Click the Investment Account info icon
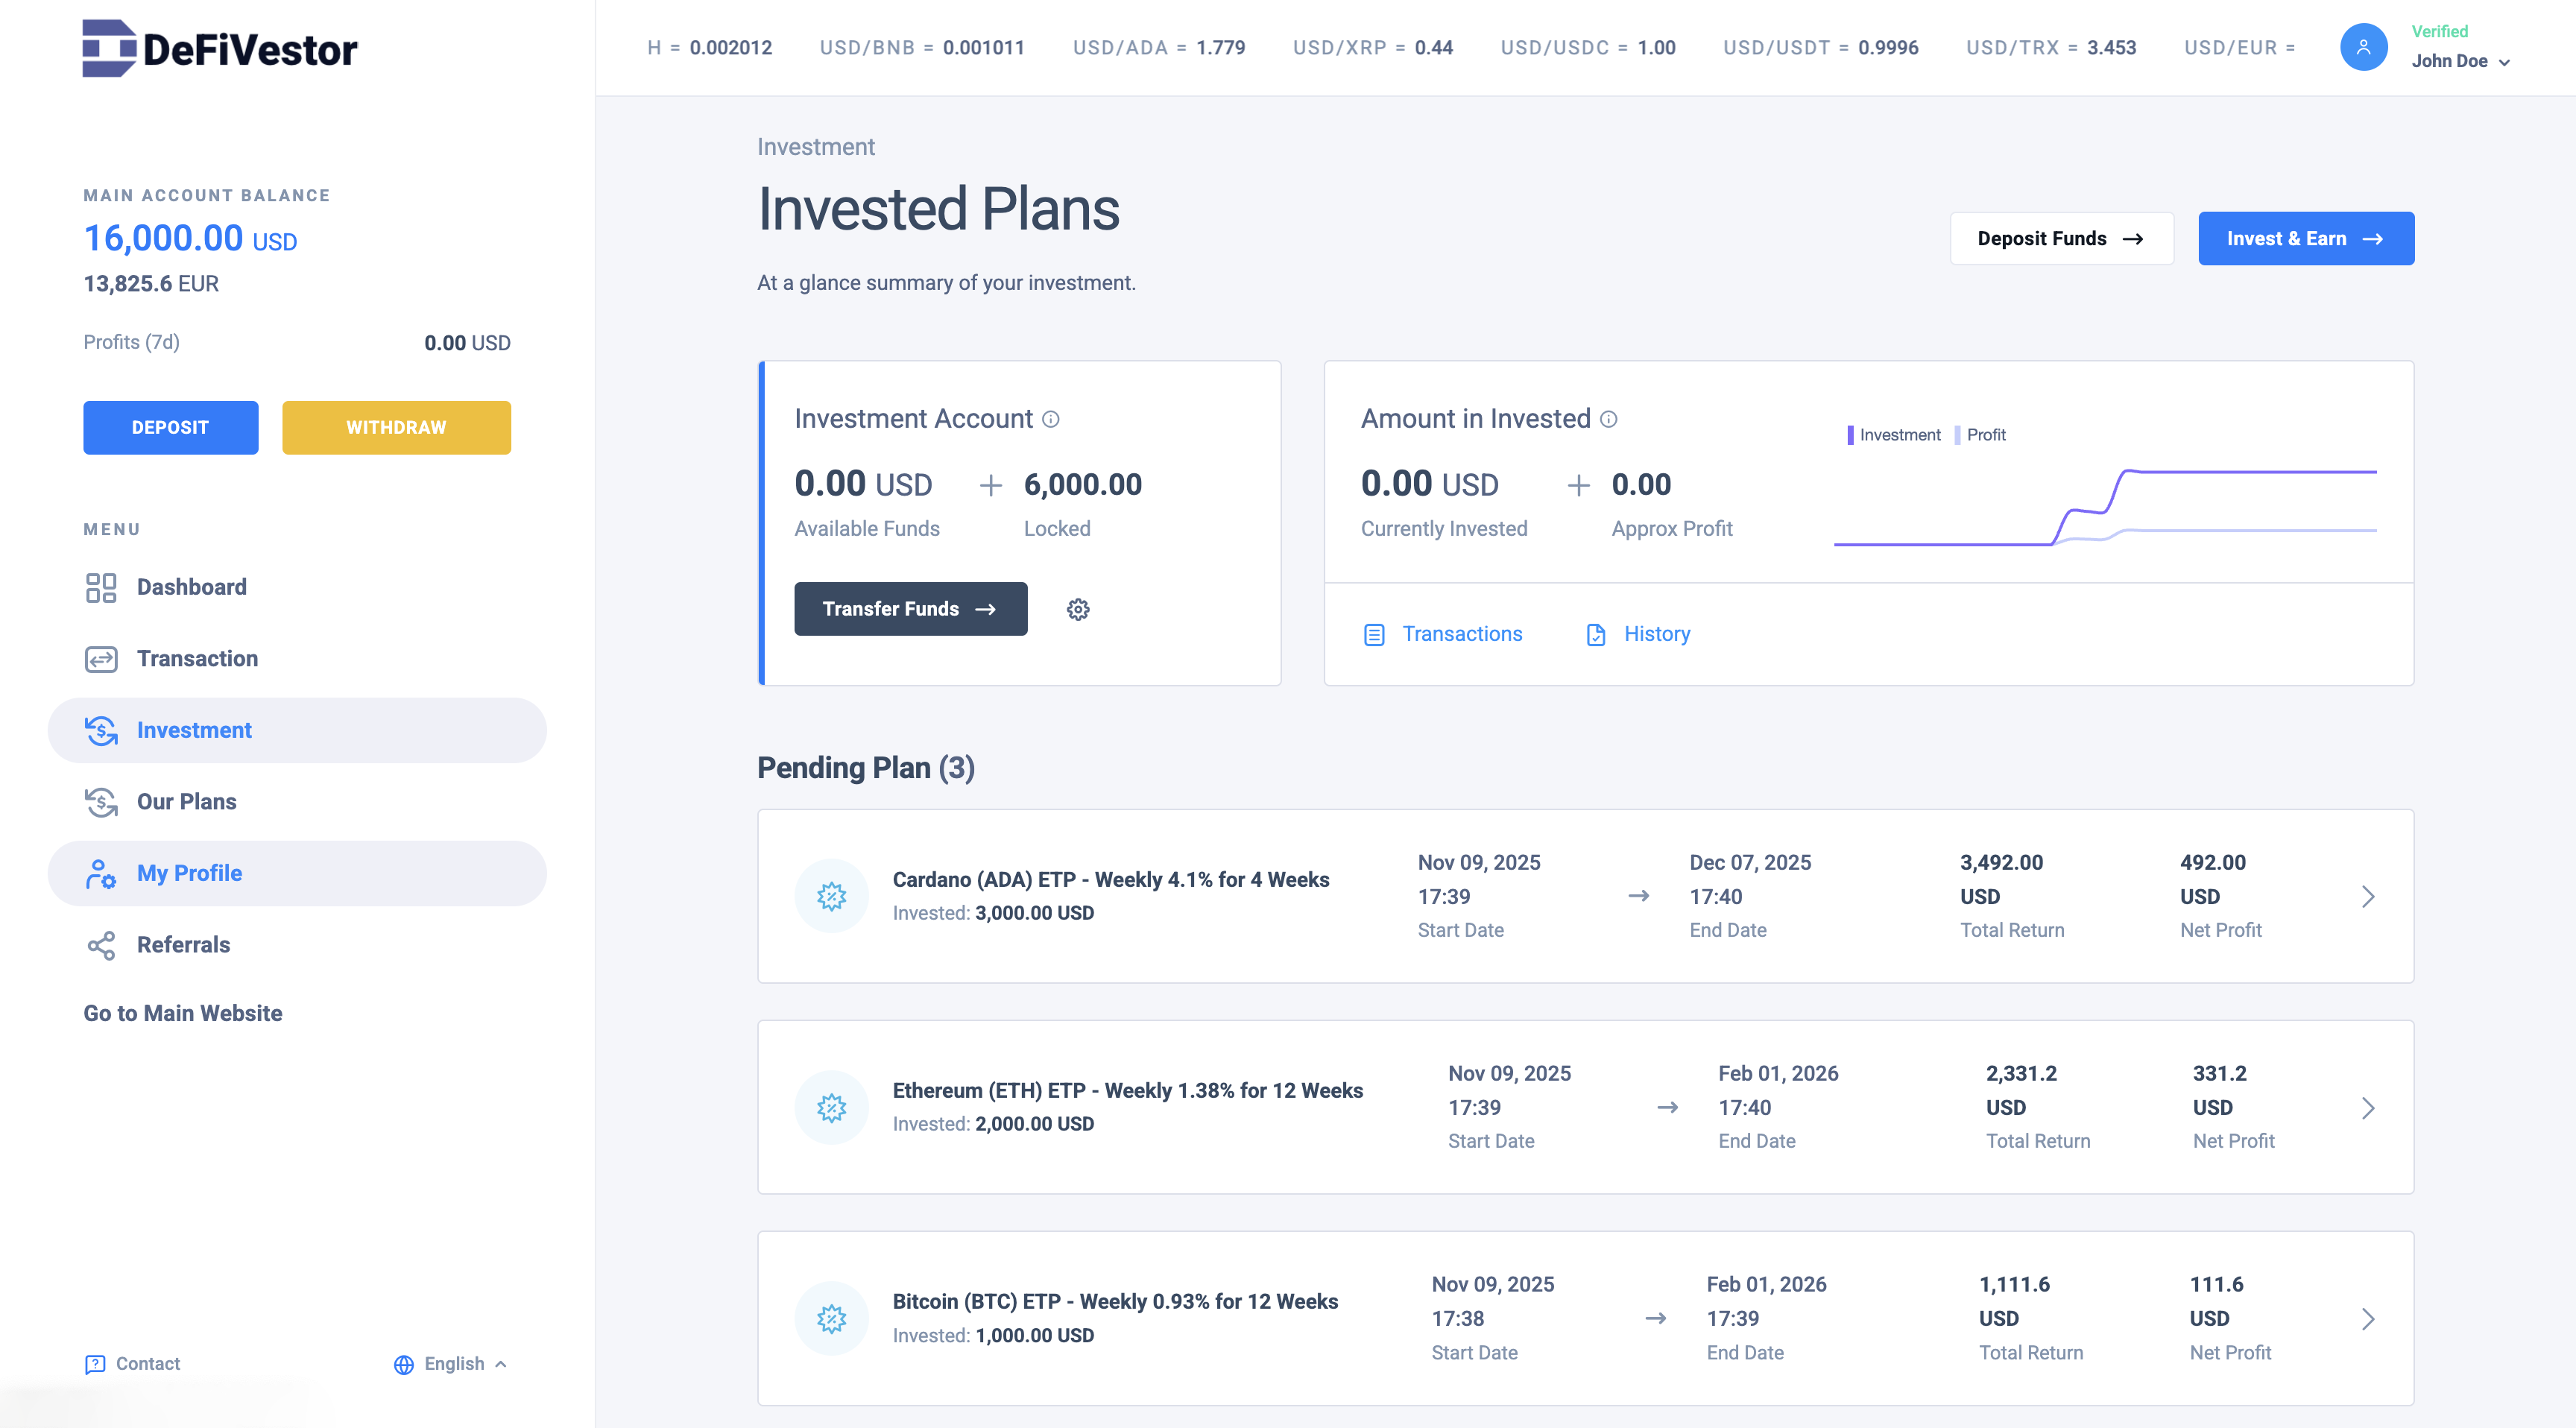Viewport: 2576px width, 1428px height. (1050, 419)
